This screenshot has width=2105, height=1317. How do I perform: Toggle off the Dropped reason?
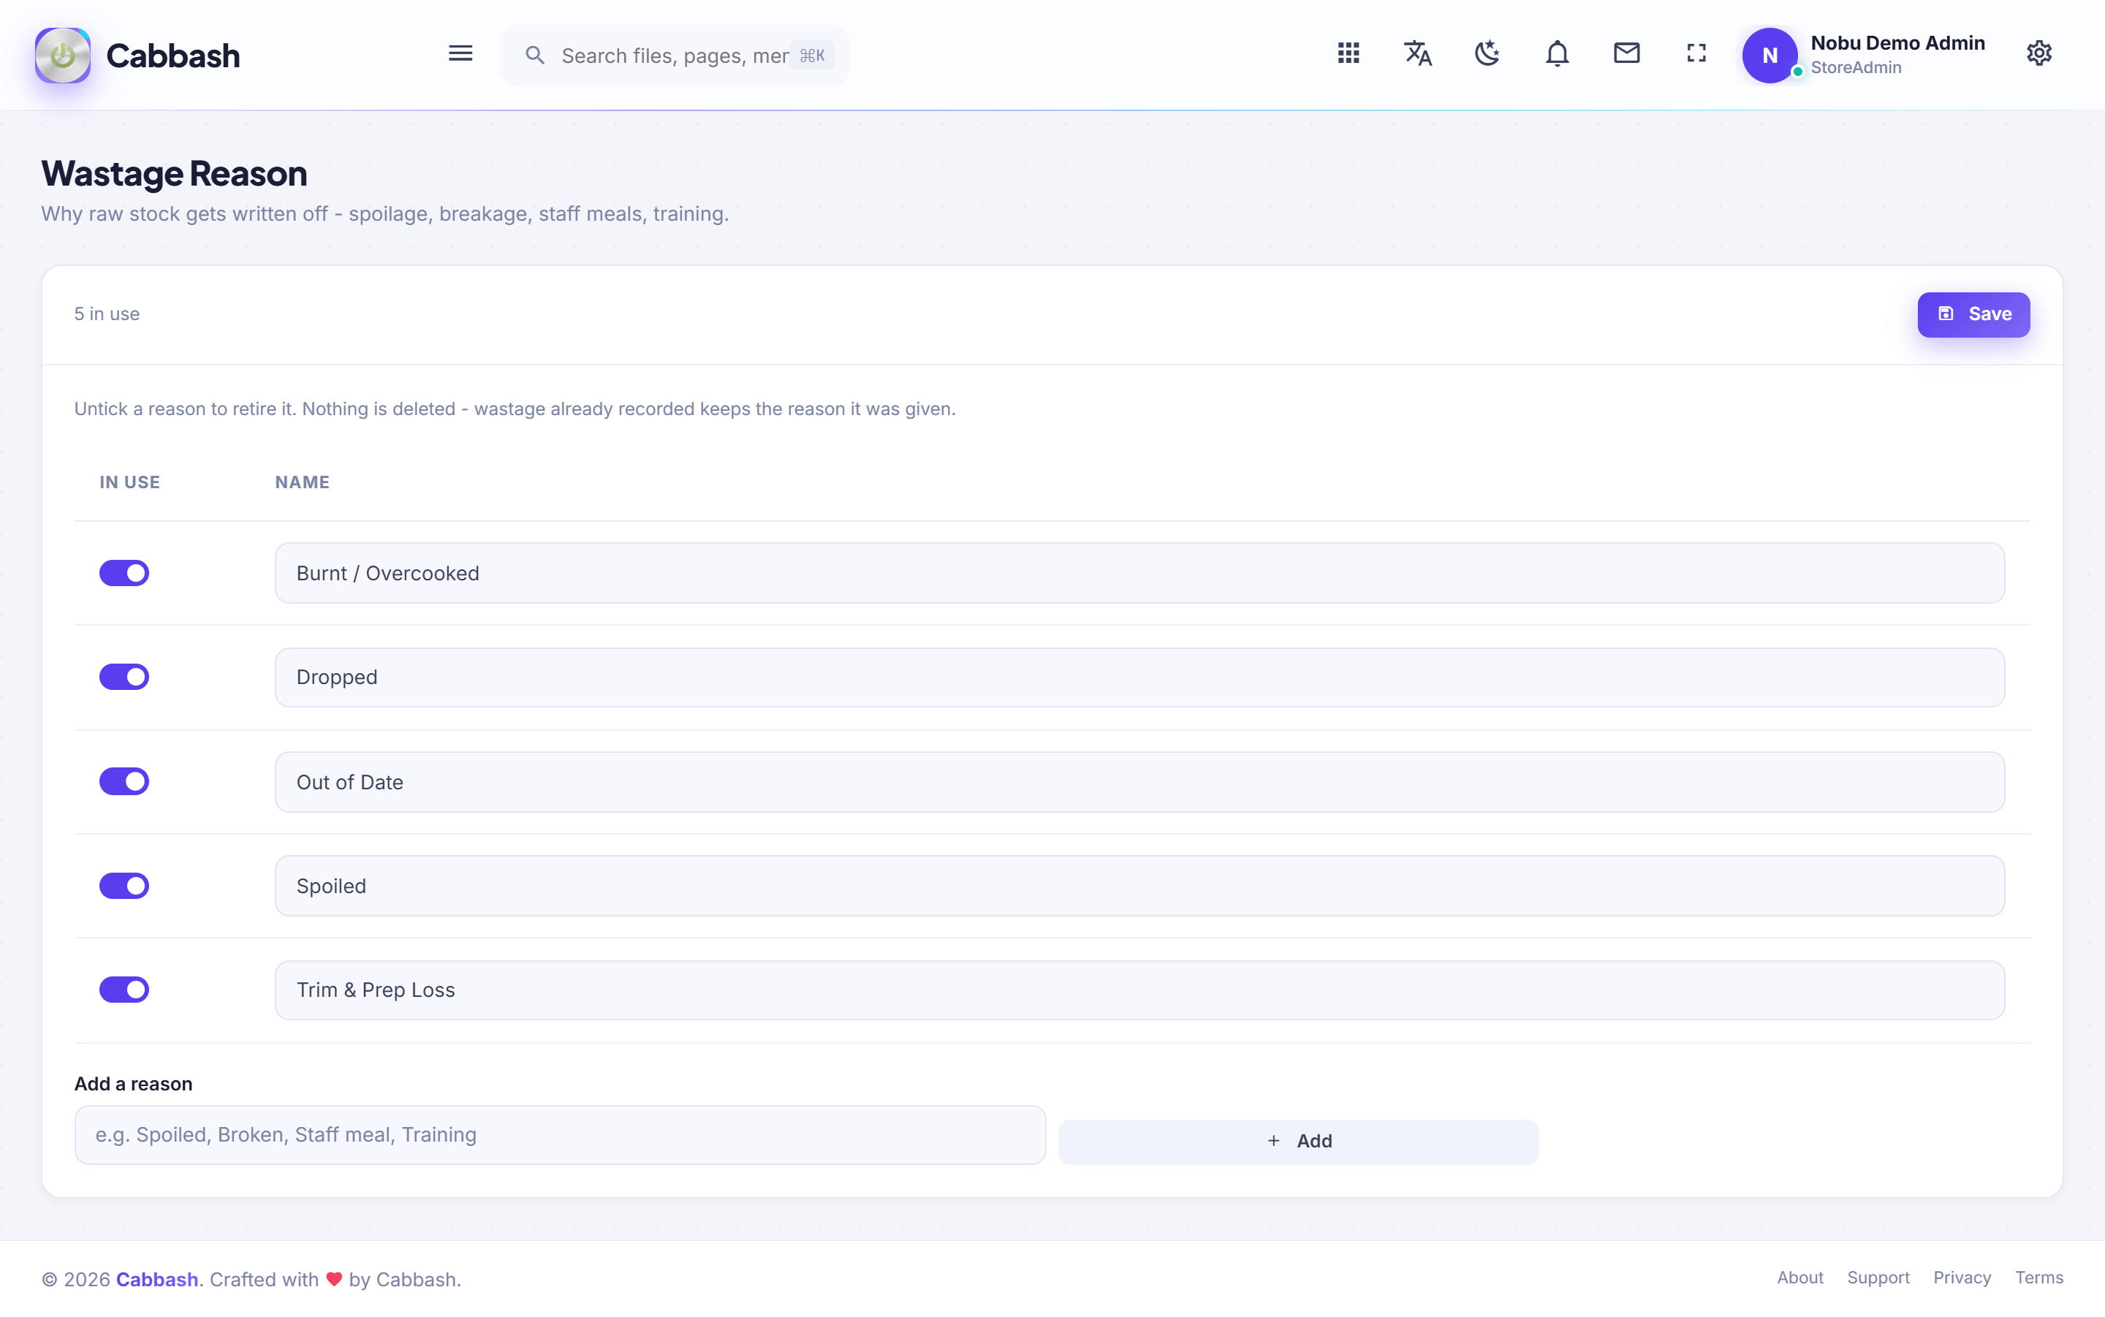124,677
